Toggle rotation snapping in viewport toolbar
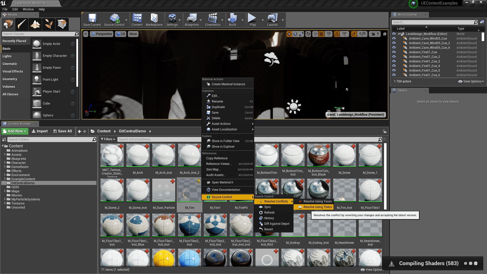Viewport: 487px width, 274px height. tap(337, 34)
